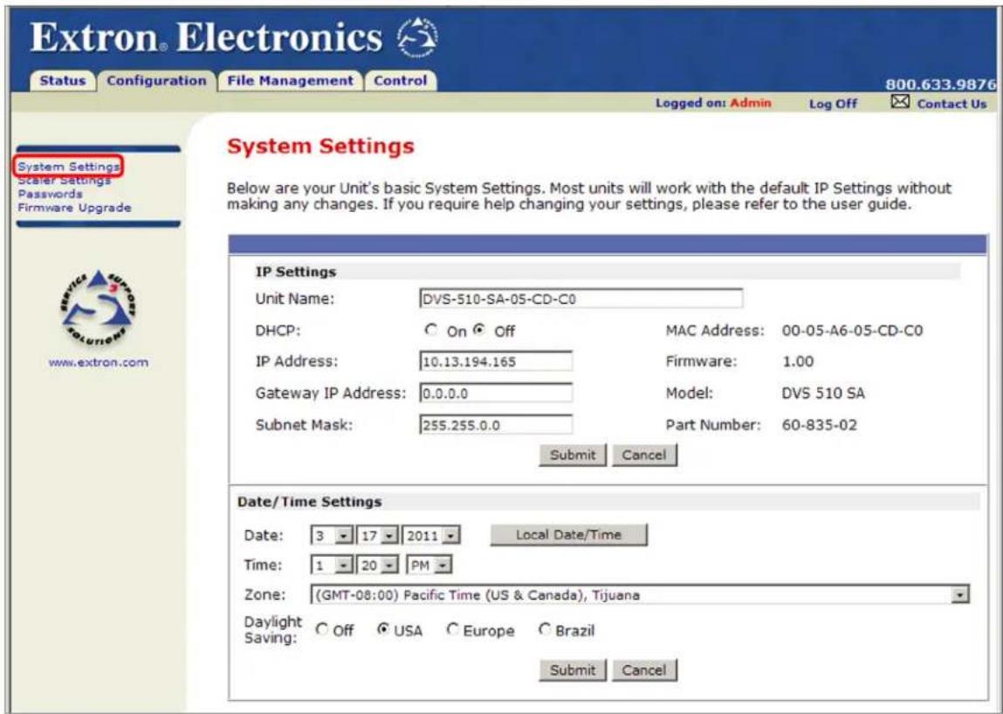The height and width of the screenshot is (714, 1003).
Task: Open the Status tab
Action: pos(62,80)
